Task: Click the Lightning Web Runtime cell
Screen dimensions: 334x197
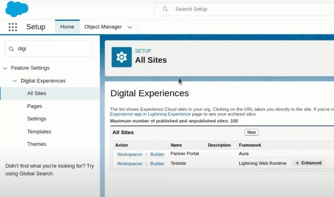Action: [x=263, y=163]
